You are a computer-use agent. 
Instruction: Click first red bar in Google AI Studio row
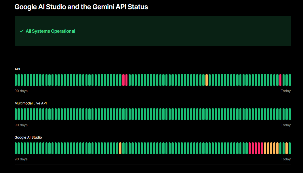coord(250,148)
